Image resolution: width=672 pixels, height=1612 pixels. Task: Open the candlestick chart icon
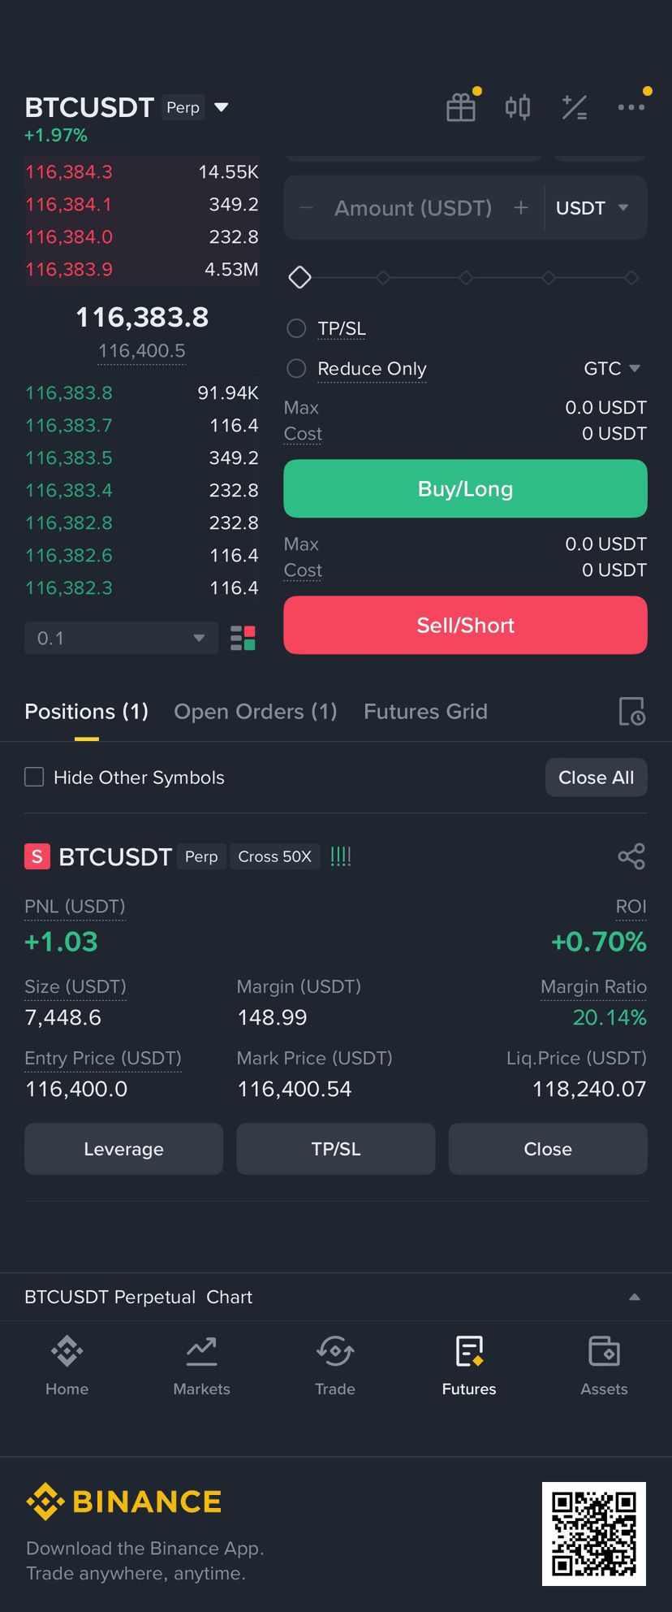click(518, 107)
